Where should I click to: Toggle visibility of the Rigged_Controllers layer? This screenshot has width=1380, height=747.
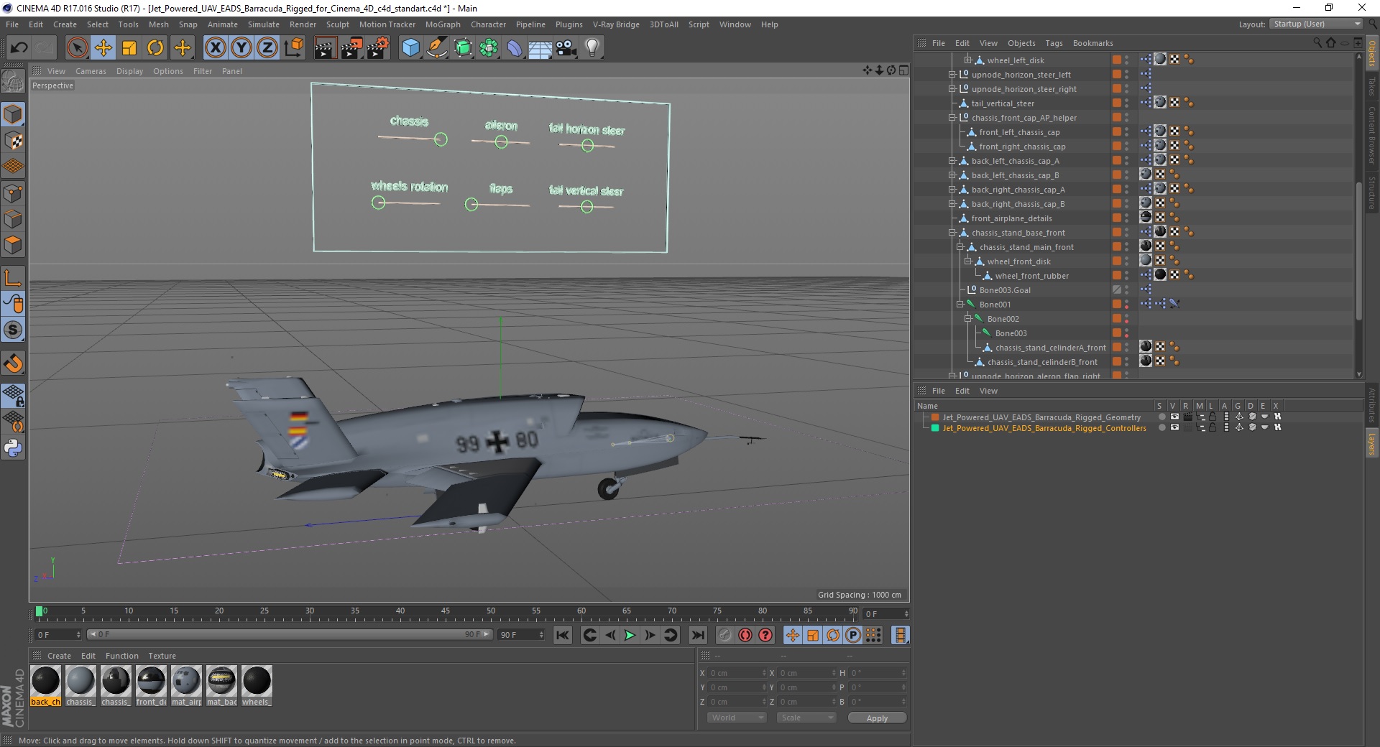coord(1174,427)
